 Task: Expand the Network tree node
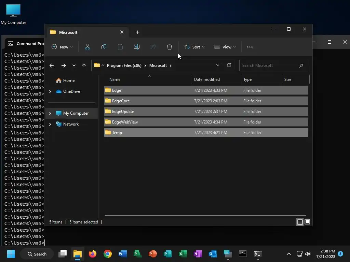pos(50,124)
